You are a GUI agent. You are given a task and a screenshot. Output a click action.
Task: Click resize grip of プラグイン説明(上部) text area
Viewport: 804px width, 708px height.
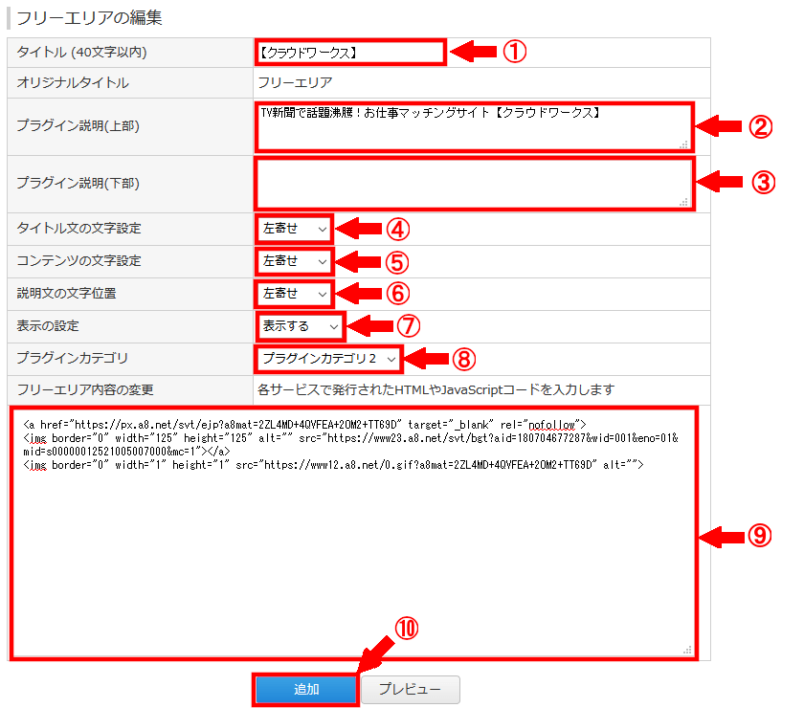click(x=684, y=145)
